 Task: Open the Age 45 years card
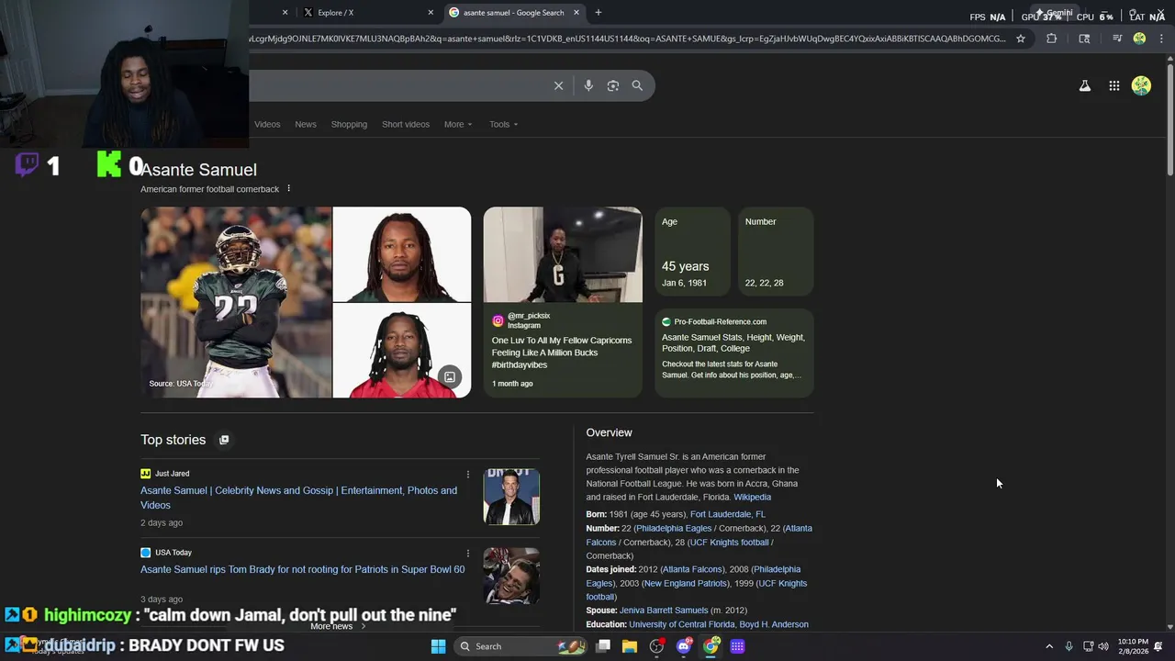click(693, 252)
